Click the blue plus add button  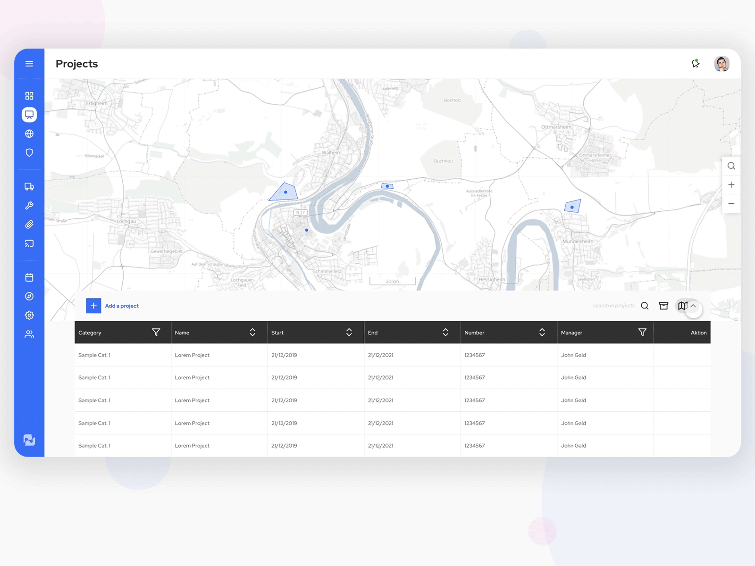tap(93, 306)
